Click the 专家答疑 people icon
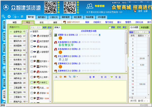Screen dimensions: 152x107 (90, 6)
